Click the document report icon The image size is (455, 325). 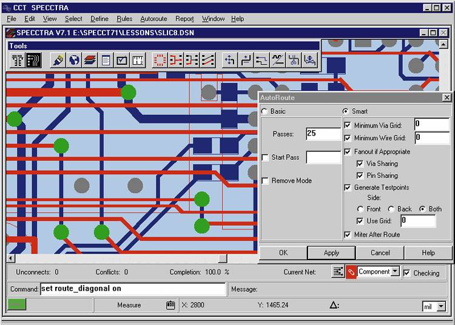tap(106, 60)
